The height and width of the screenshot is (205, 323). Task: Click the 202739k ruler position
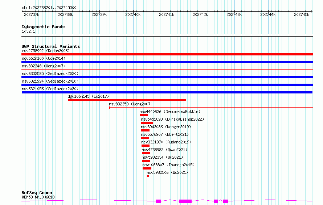(99, 14)
